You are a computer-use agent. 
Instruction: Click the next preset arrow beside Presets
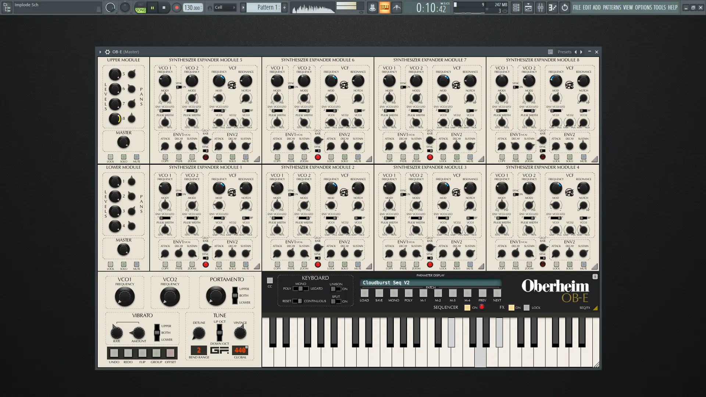click(x=581, y=52)
